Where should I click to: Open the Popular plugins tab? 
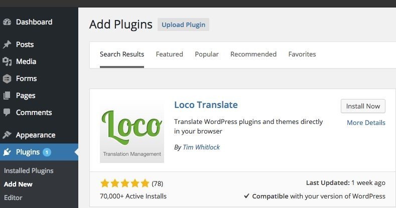207,54
